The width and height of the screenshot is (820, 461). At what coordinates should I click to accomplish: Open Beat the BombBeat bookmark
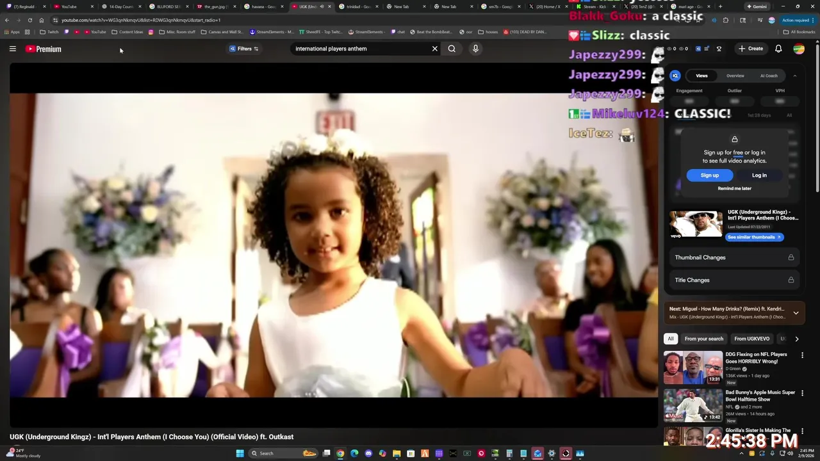(x=430, y=31)
